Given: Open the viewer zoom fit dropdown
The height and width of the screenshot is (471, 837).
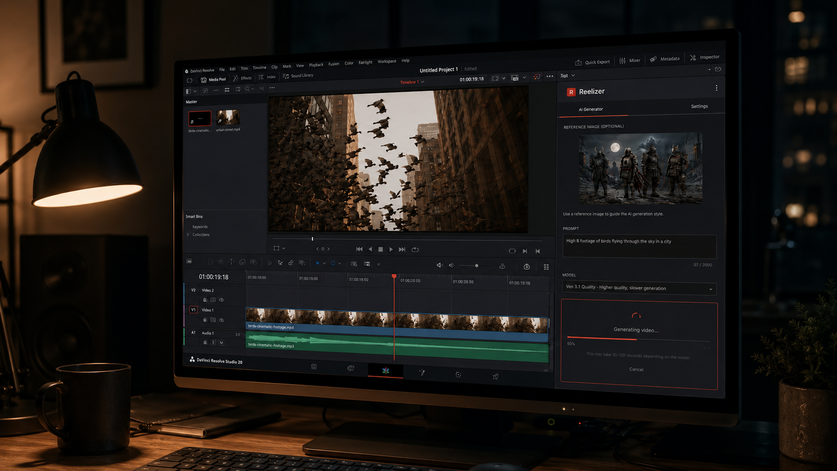Looking at the screenshot, I should (x=504, y=78).
